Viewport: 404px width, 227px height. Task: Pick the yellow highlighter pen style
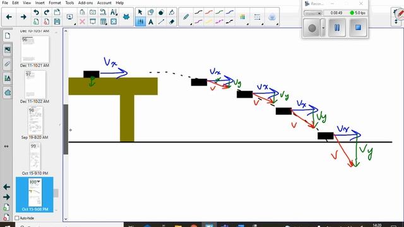pos(209,21)
